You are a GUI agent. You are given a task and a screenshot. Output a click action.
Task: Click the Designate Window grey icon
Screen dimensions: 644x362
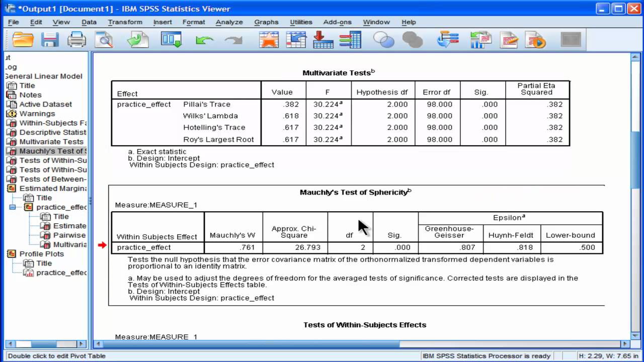tap(571, 40)
